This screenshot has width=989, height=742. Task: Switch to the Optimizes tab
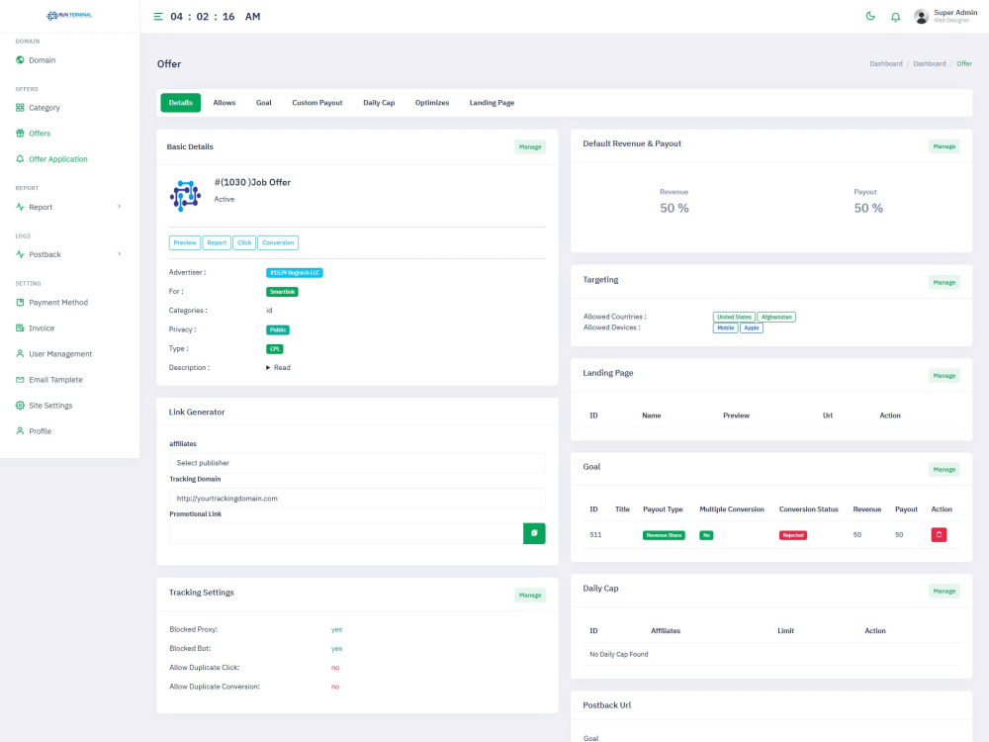tap(432, 103)
